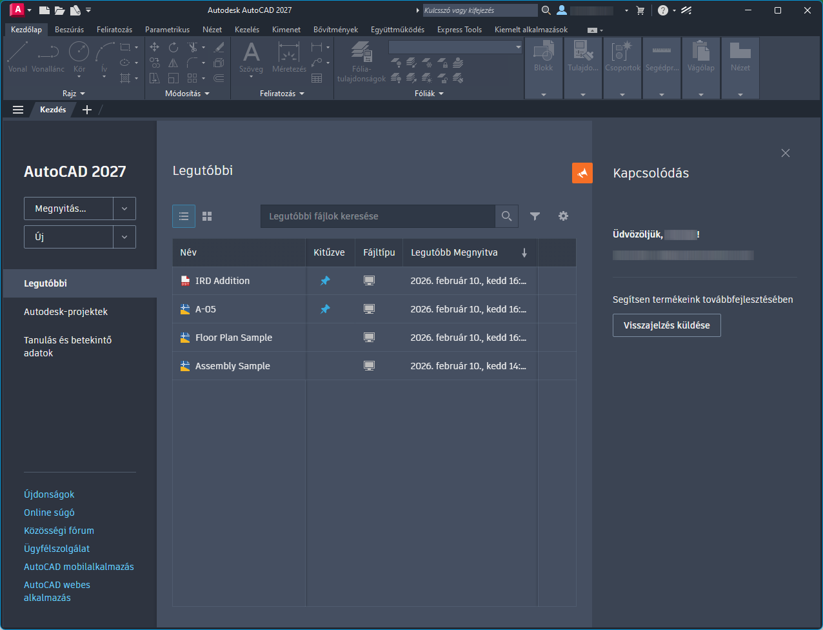Click the Megnyitás... button
Screen dimensions: 823x630
click(x=68, y=208)
